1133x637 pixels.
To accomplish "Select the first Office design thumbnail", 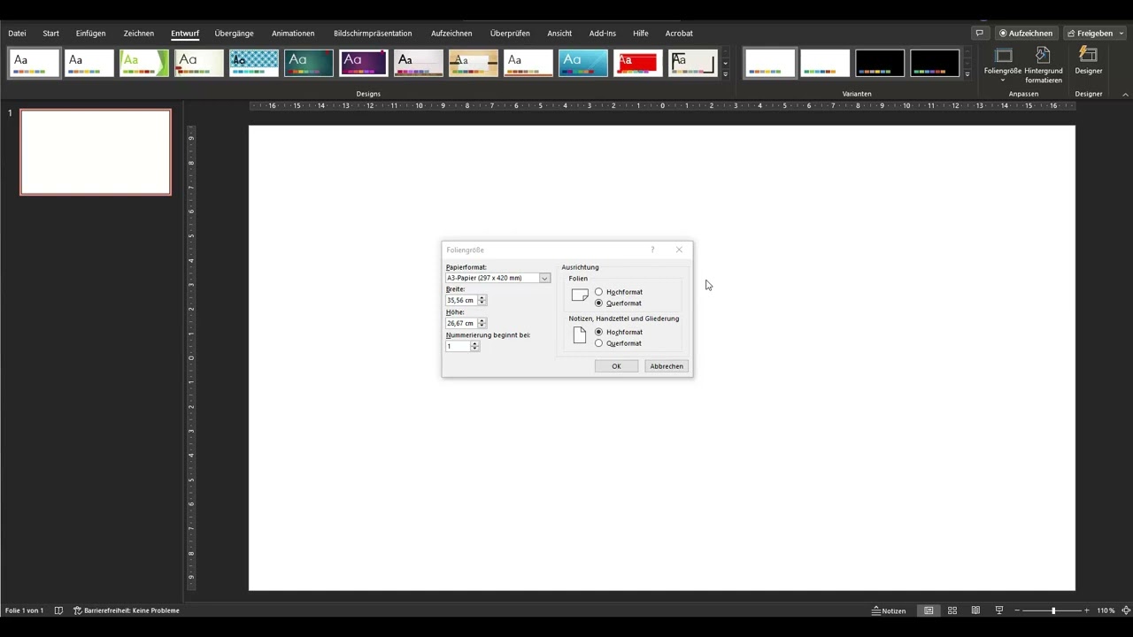I will point(35,63).
